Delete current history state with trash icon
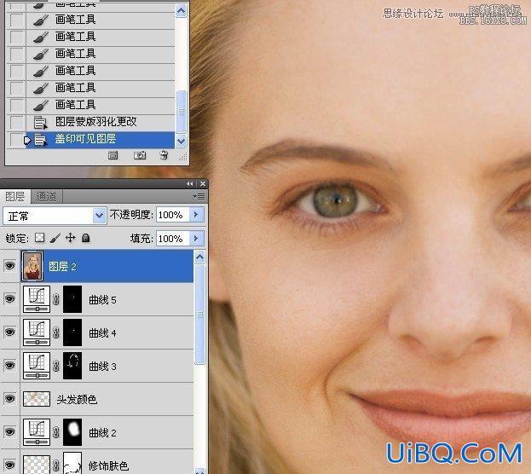Image resolution: width=531 pixels, height=474 pixels. pyautogui.click(x=164, y=155)
